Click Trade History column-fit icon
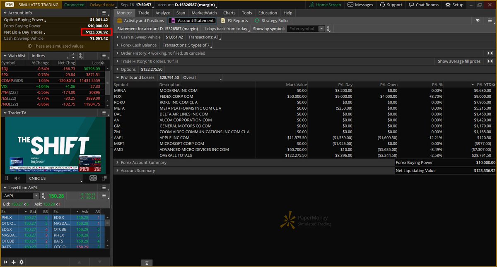The height and width of the screenshot is (267, 497). [x=490, y=61]
